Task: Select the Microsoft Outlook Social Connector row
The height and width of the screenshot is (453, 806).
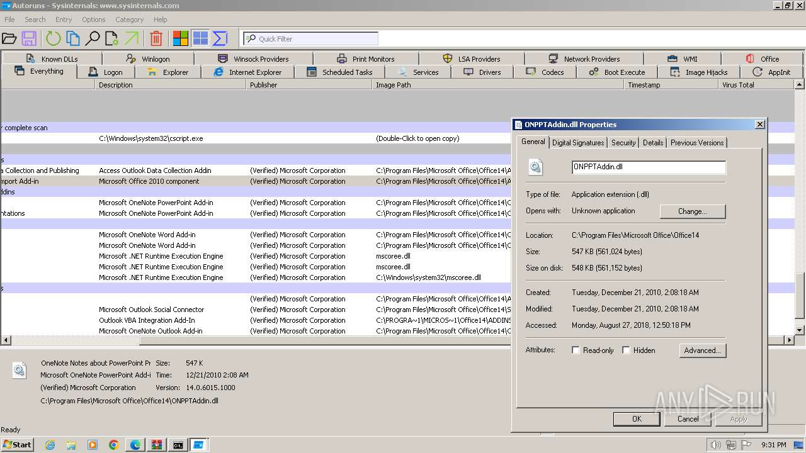Action: (255, 310)
